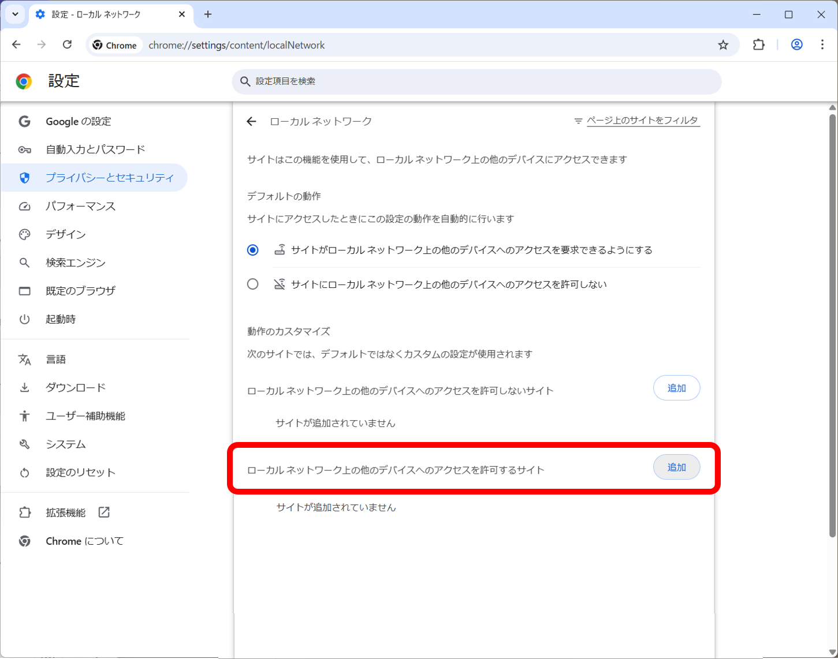Click the 設定項目を検索 search field
This screenshot has height=659, width=838.
tap(476, 81)
